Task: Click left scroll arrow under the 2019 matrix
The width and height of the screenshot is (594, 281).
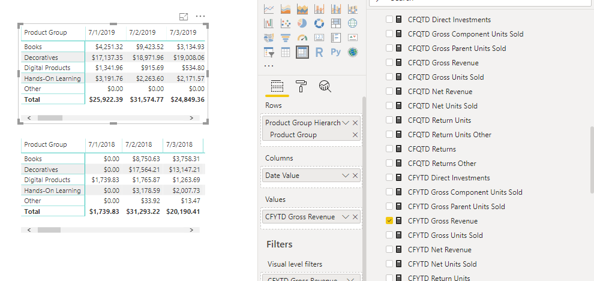Action: pos(29,118)
